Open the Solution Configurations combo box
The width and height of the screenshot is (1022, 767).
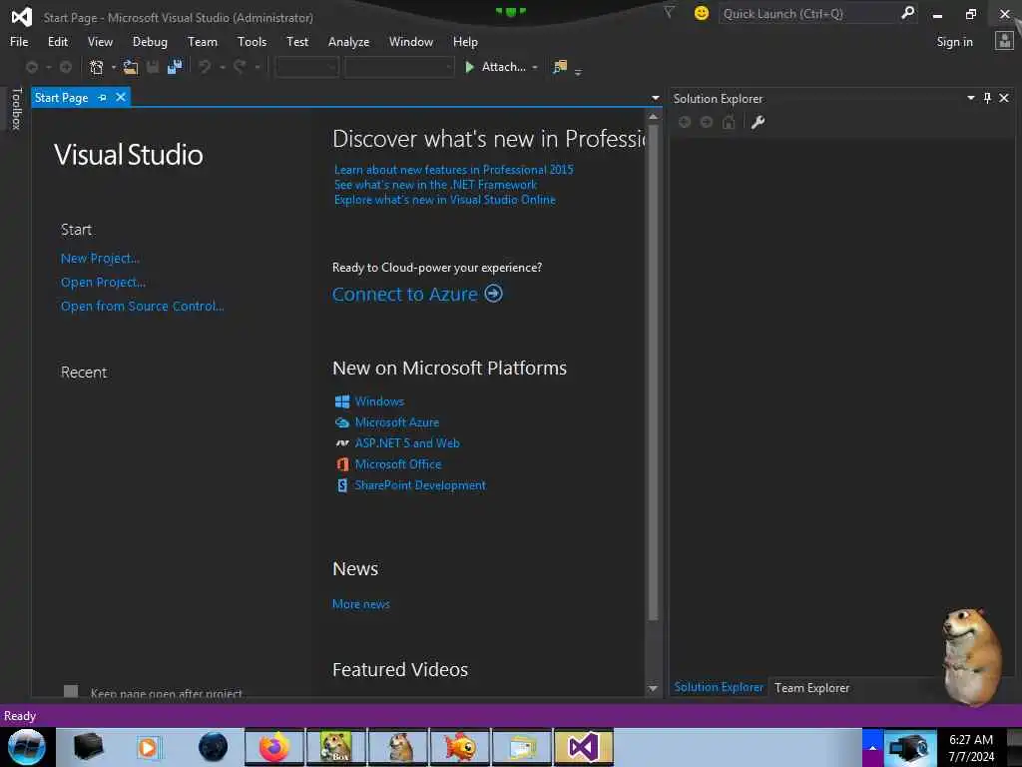[x=307, y=67]
